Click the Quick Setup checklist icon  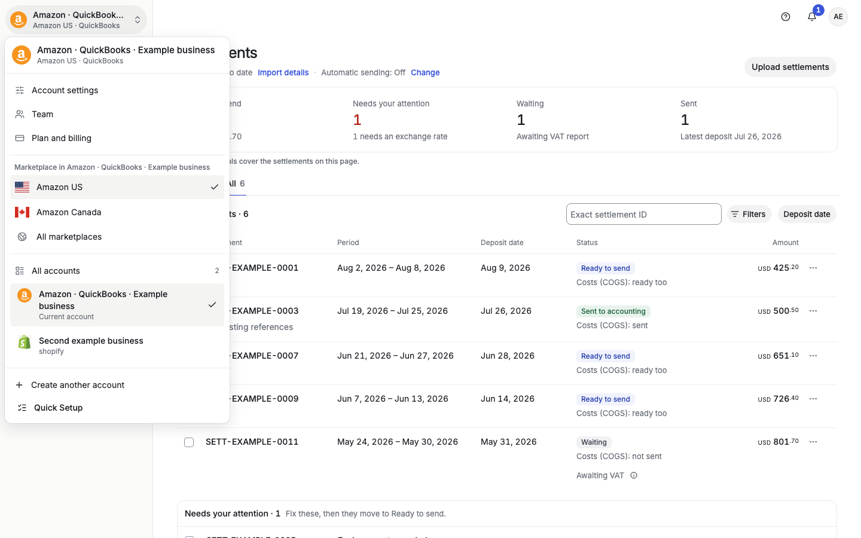click(x=22, y=408)
